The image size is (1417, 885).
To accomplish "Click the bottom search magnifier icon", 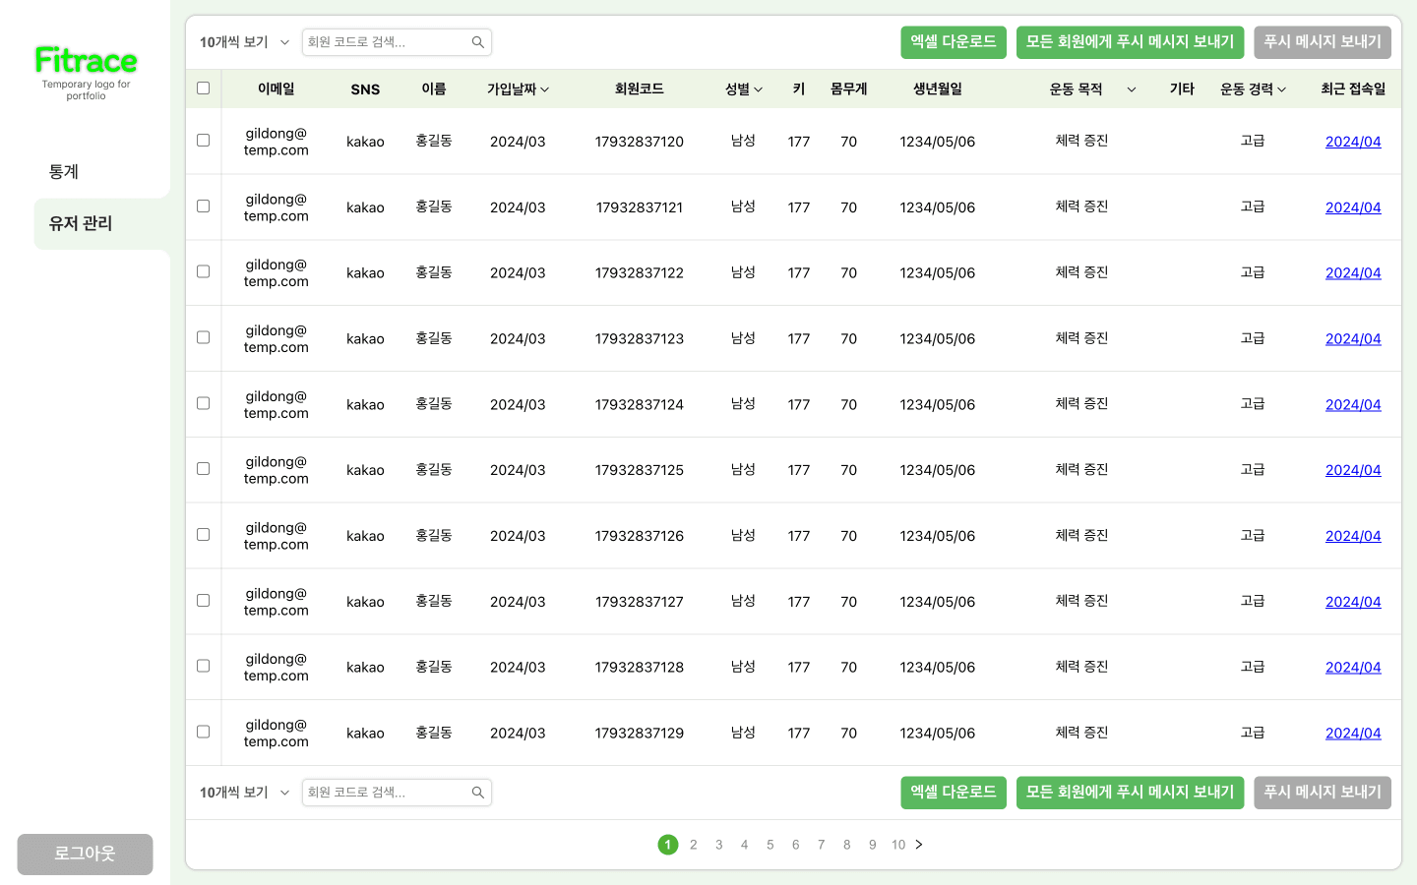I will point(478,793).
